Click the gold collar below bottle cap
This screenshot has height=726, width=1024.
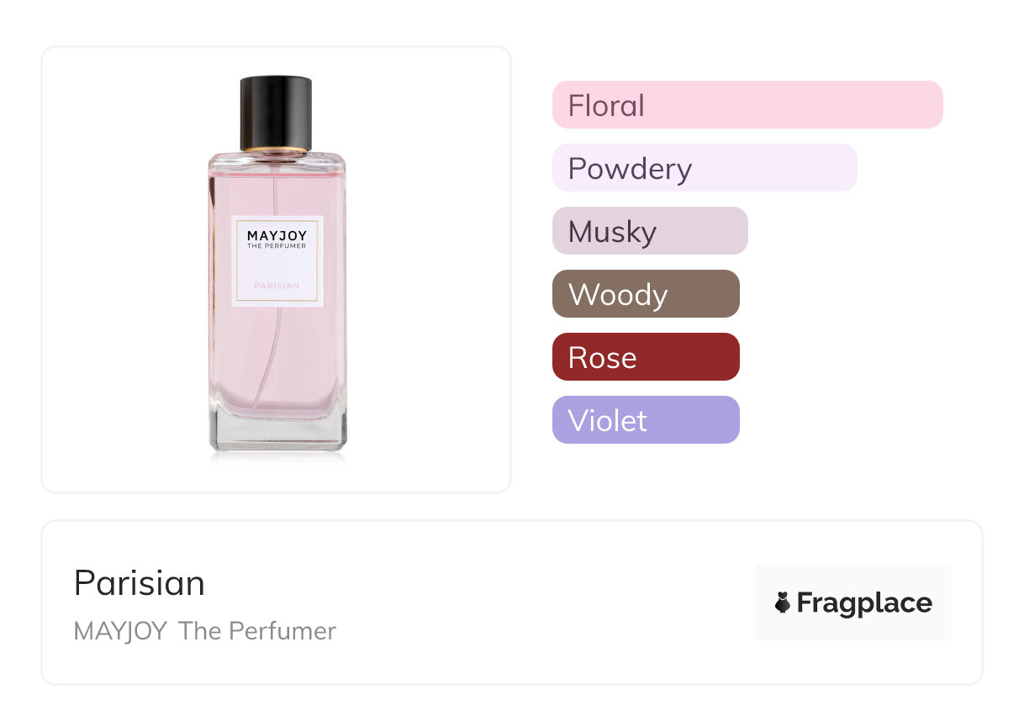point(276,150)
